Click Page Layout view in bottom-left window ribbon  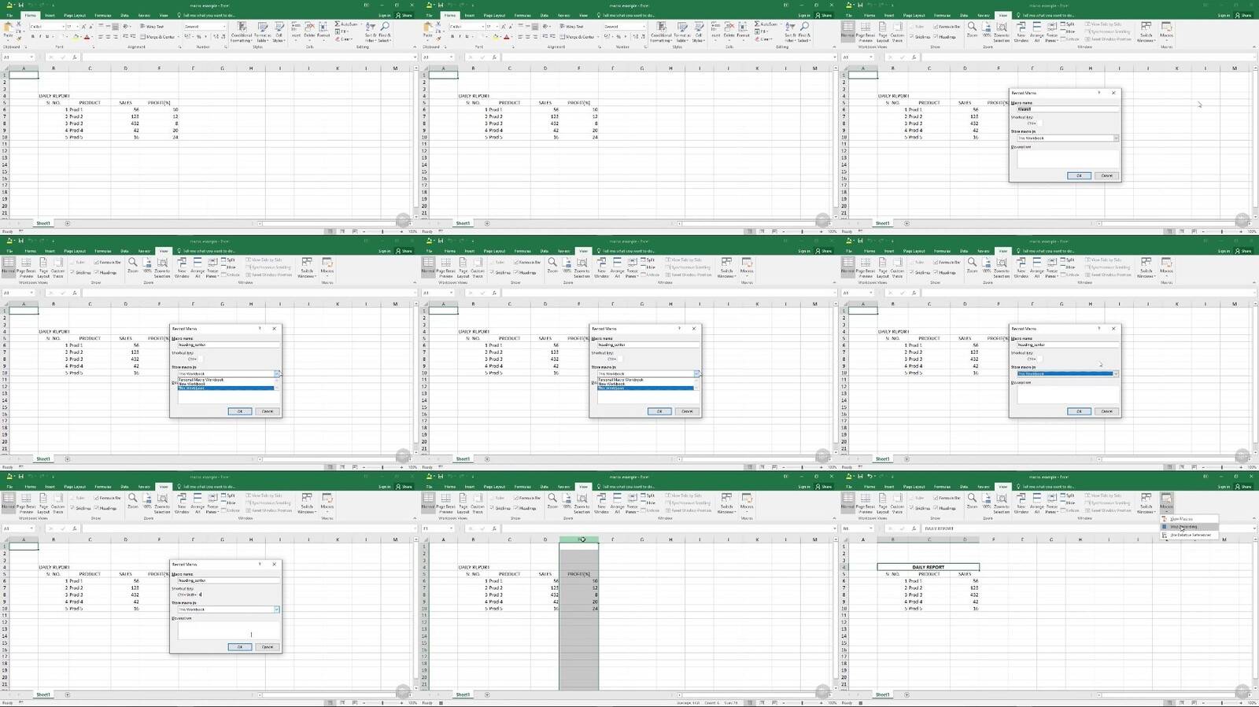[43, 503]
